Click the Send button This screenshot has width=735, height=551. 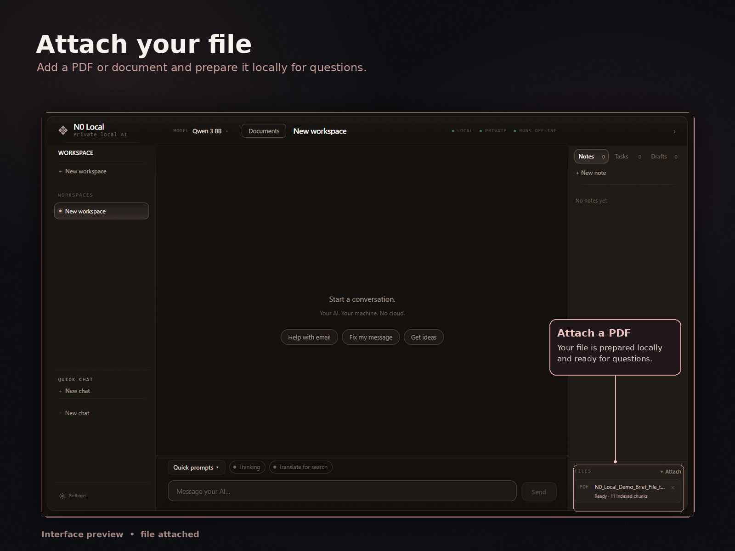(x=539, y=492)
